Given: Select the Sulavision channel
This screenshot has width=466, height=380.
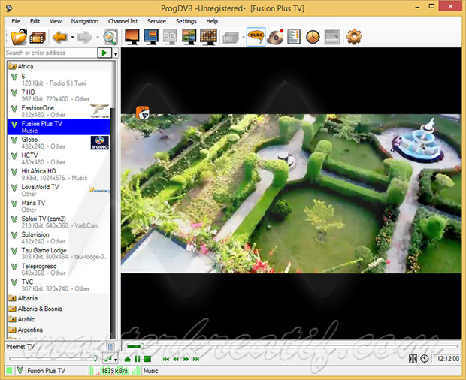Looking at the screenshot, I should 59,237.
